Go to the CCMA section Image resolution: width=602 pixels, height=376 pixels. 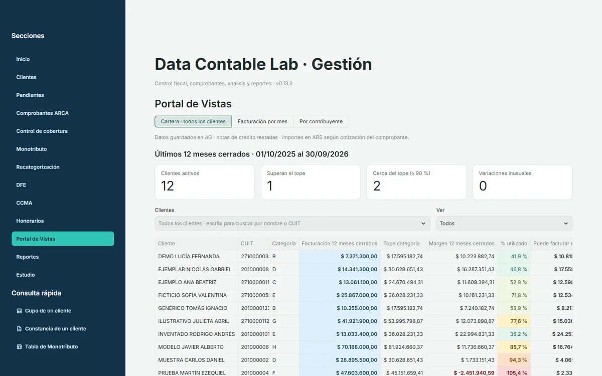pos(63,203)
